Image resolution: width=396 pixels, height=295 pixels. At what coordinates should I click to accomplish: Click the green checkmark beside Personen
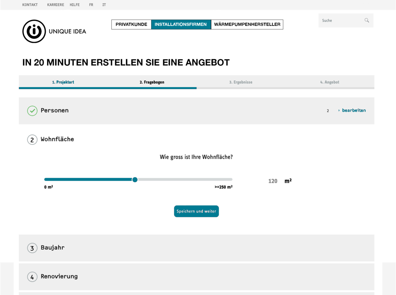(32, 111)
